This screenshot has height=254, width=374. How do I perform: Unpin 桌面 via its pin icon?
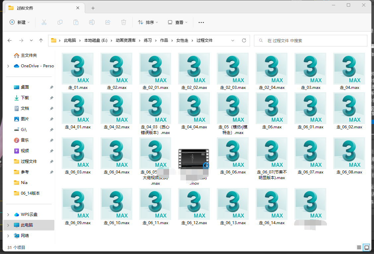point(51,87)
